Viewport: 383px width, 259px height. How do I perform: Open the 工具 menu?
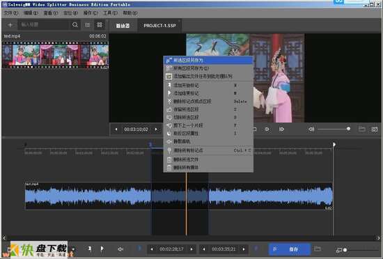pyautogui.click(x=110, y=13)
